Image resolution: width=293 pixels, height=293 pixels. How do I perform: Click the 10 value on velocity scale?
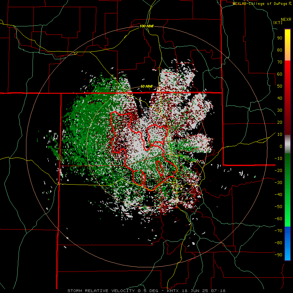280,134
